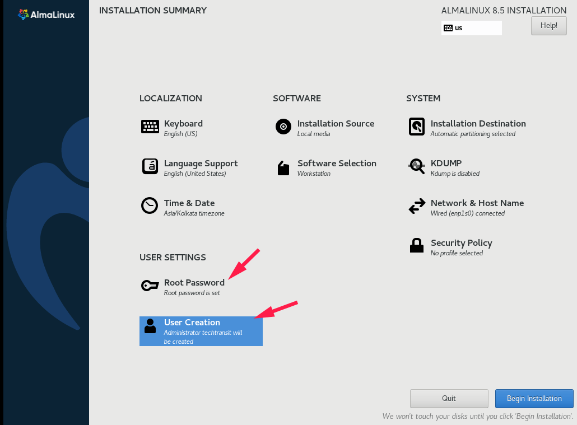Click the disk warning note at bottom
The width and height of the screenshot is (577, 425).
click(478, 417)
